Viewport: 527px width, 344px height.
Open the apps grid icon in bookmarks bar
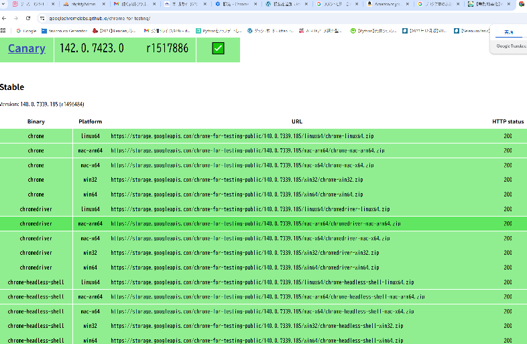[x=5, y=30]
